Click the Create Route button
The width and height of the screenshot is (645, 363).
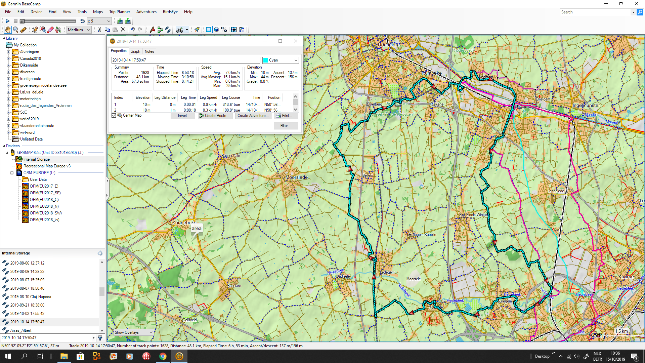click(215, 116)
